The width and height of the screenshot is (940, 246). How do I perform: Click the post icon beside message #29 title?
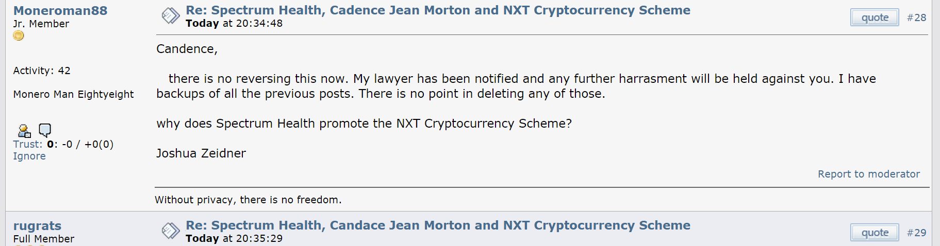pyautogui.click(x=171, y=231)
